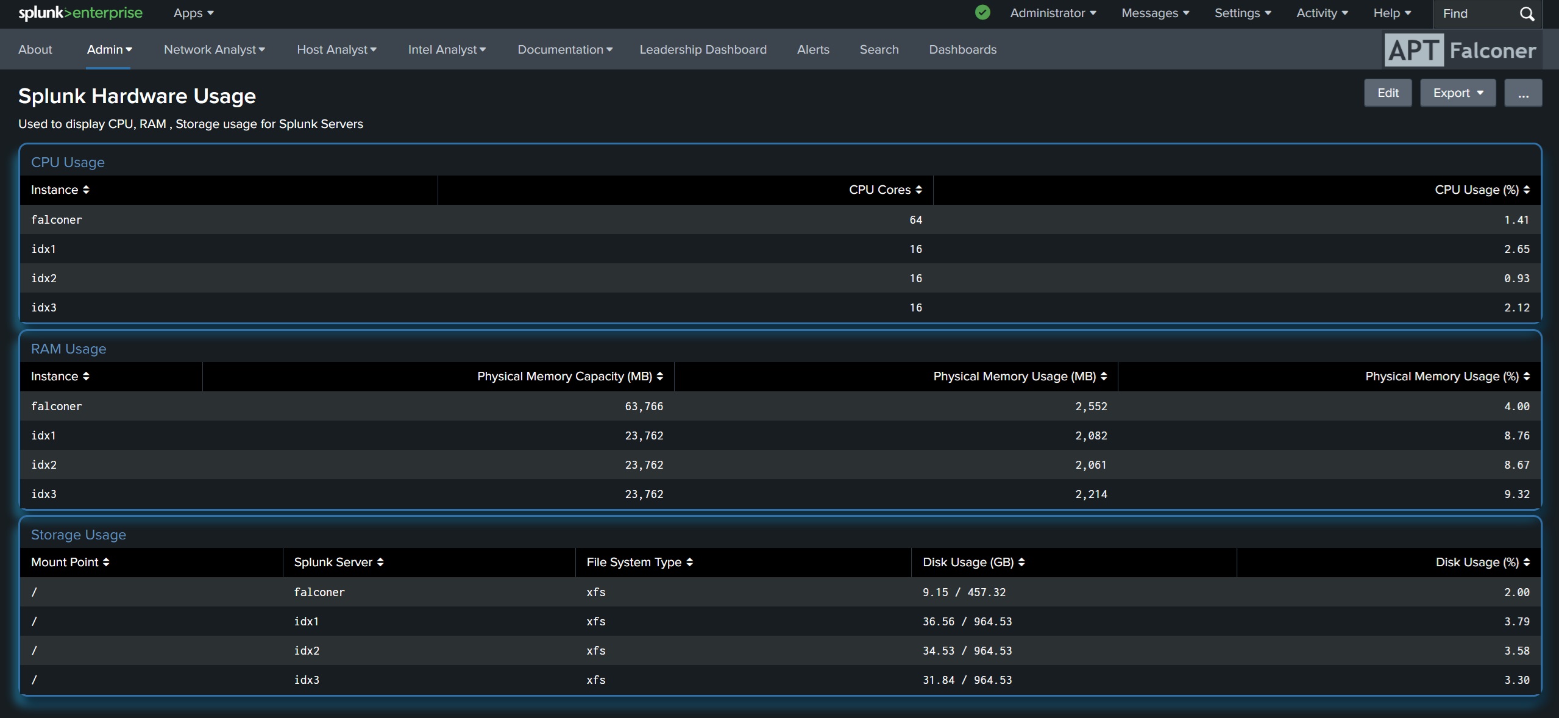Open the Administrator user menu
The height and width of the screenshot is (718, 1559).
click(1053, 13)
